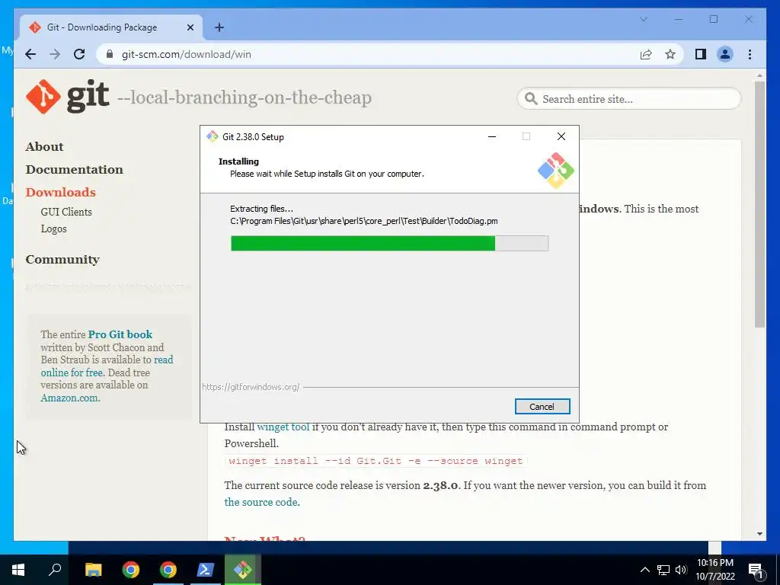780x585 pixels.
Task: Close the Git Downloading Package tab
Action: point(190,27)
